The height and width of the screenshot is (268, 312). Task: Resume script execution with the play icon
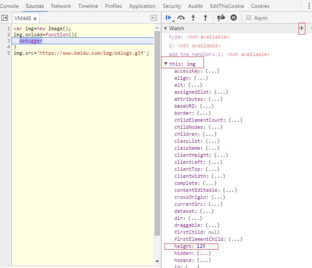pyautogui.click(x=168, y=18)
